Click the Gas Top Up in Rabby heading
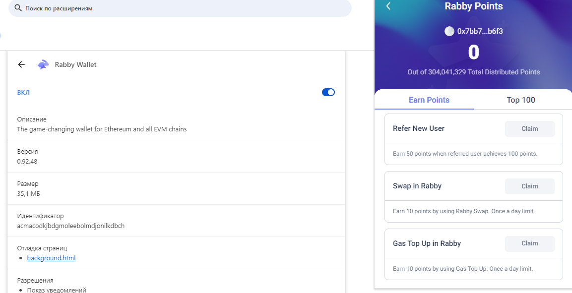Viewport: 572px width, 293px height. pyautogui.click(x=427, y=243)
